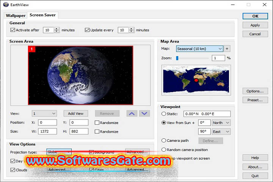Image resolution: width=273 pixels, height=182 pixels.
Task: Open the View number dropdown
Action: tap(44, 113)
